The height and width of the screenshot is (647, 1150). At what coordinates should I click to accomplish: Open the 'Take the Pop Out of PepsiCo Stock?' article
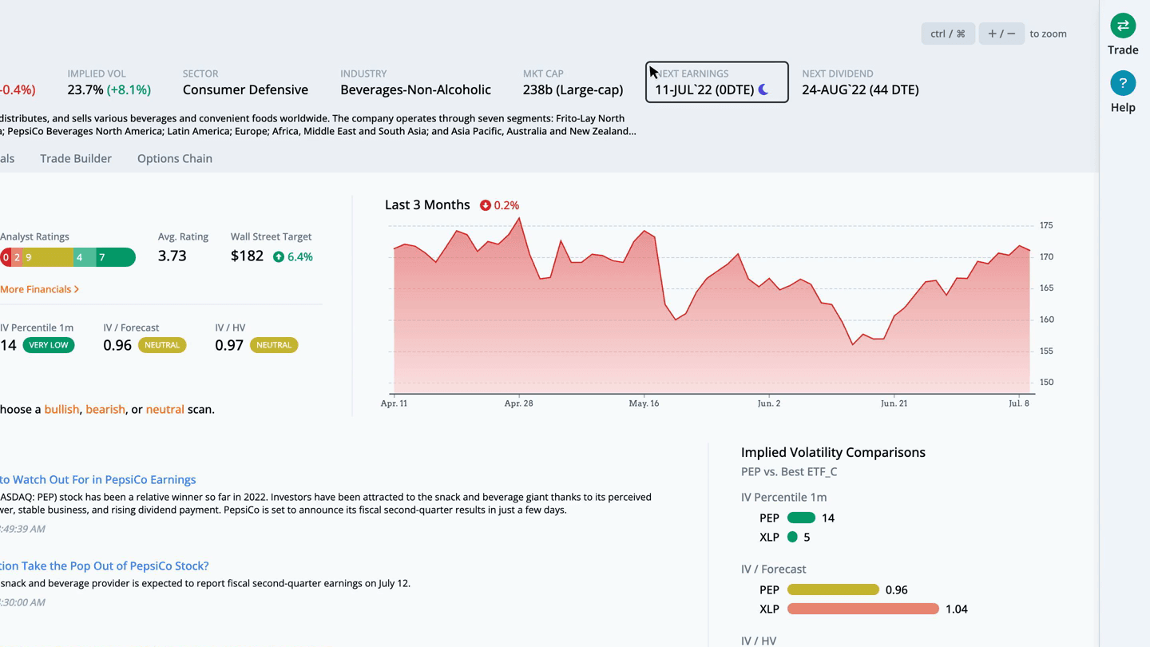[104, 566]
